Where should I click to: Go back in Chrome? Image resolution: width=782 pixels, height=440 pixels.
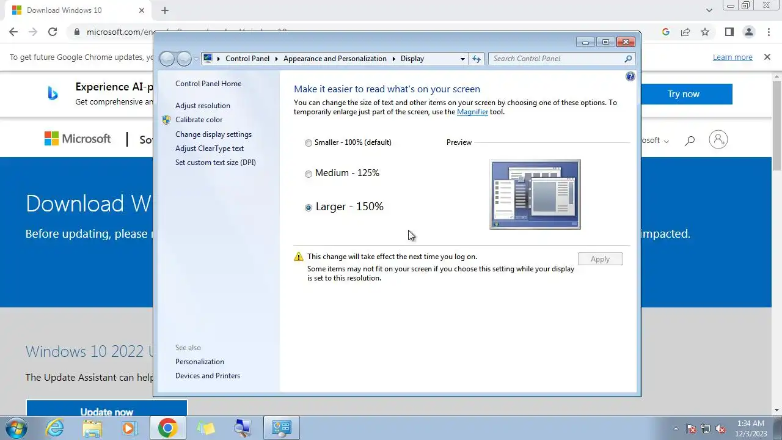click(x=13, y=32)
